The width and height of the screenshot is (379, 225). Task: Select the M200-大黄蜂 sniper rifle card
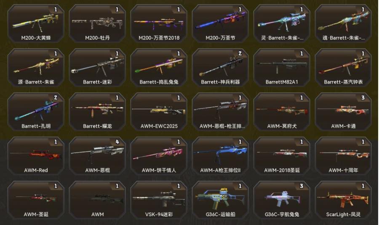coord(36,24)
